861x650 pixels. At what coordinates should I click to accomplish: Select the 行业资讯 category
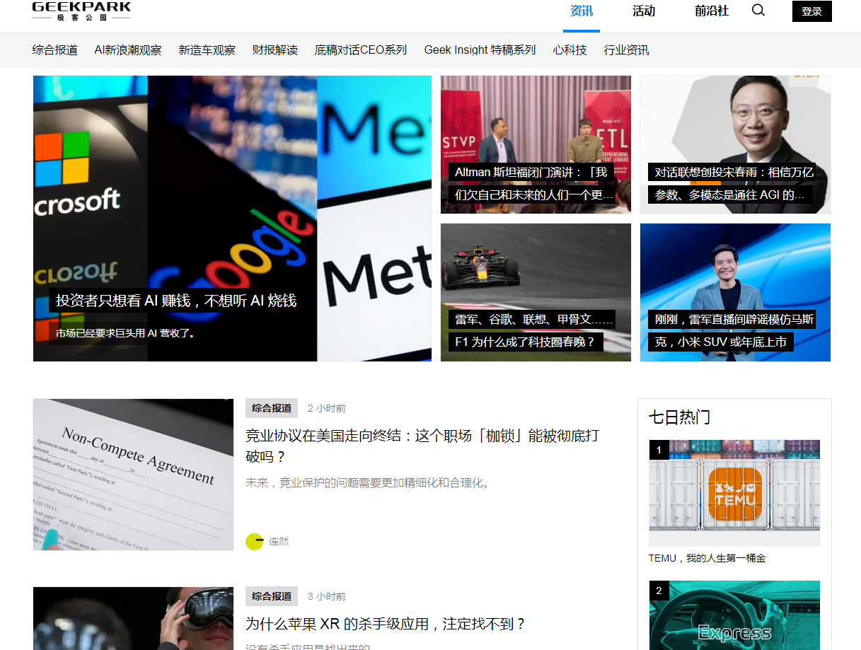pos(627,50)
